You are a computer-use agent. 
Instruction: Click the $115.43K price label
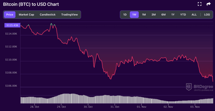(12, 25)
